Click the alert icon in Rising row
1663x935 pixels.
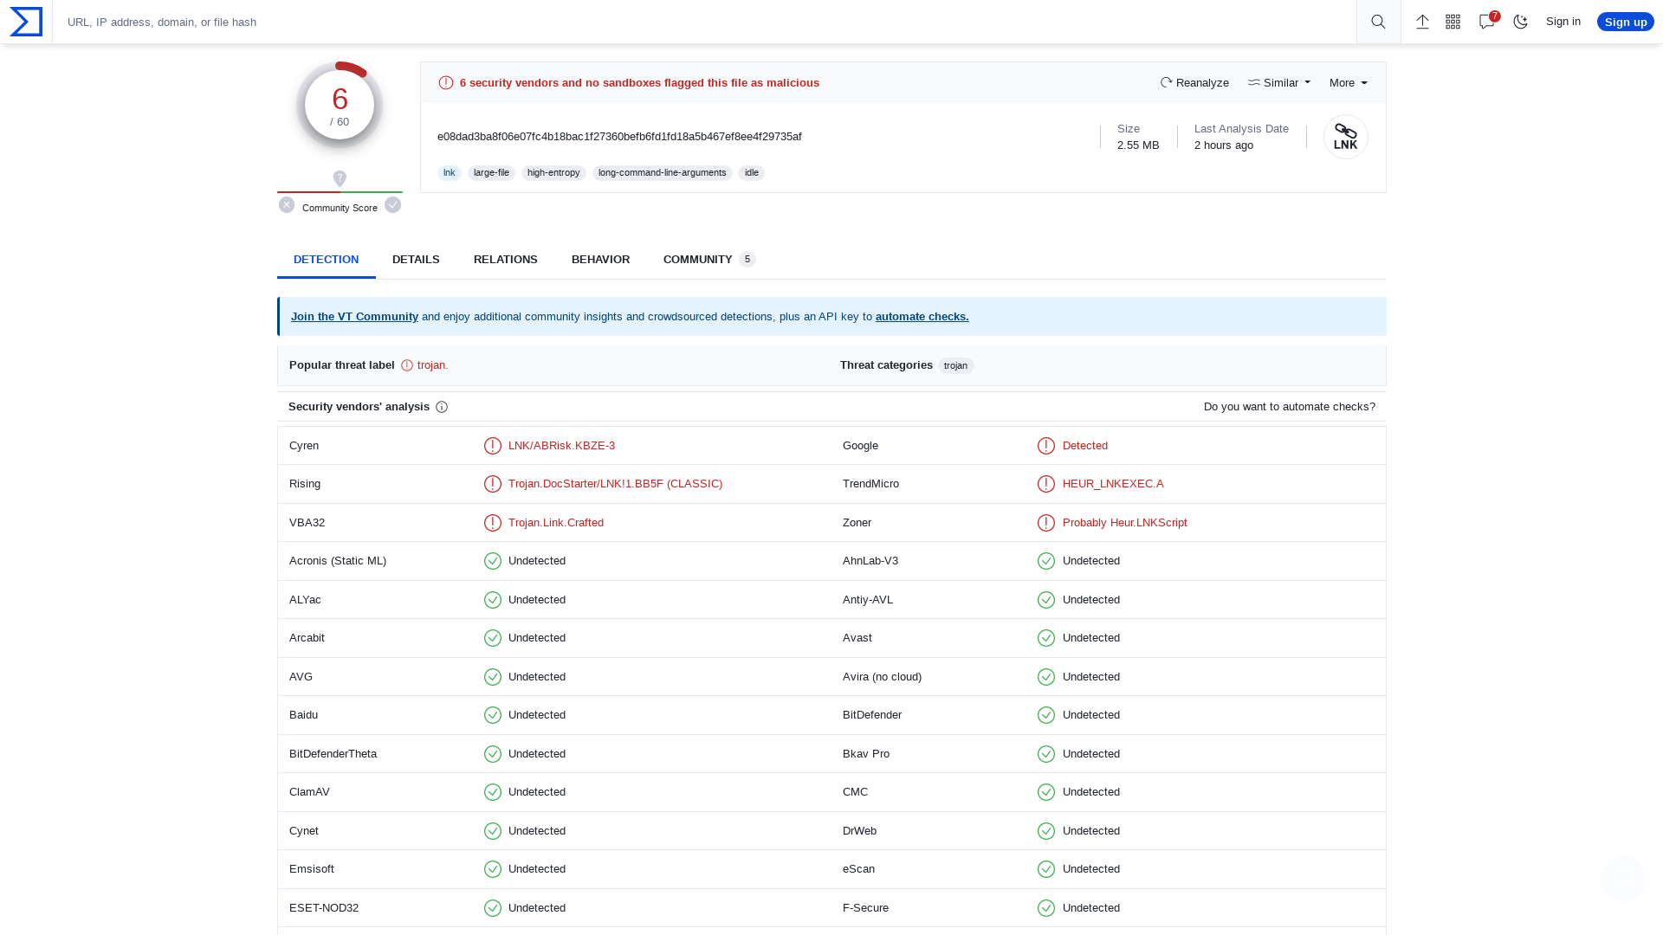[493, 484]
